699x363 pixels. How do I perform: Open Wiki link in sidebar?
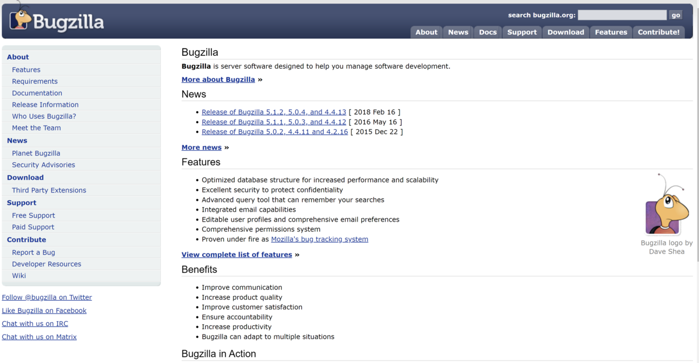click(19, 276)
